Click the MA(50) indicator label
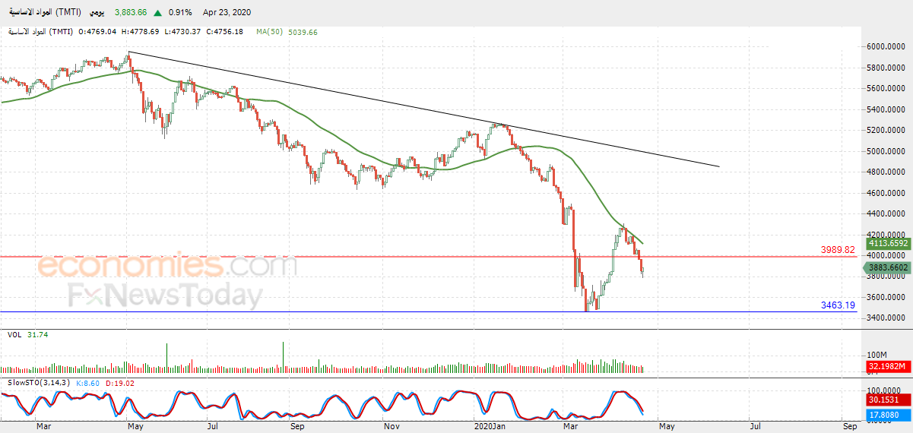The width and height of the screenshot is (913, 433). 269,32
